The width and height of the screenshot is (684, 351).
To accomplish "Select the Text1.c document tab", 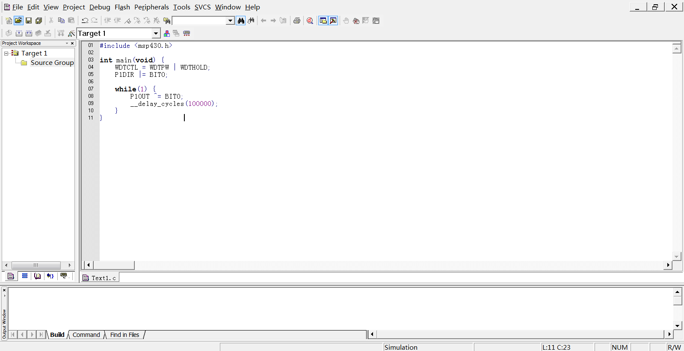I will [x=100, y=278].
